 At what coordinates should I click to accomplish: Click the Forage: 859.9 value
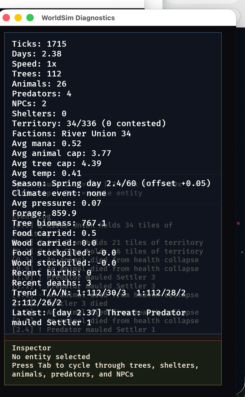click(44, 213)
